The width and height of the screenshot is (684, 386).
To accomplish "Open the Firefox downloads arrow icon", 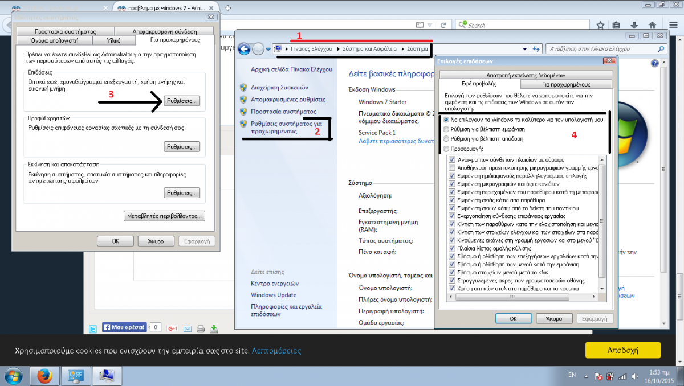I will point(634,25).
